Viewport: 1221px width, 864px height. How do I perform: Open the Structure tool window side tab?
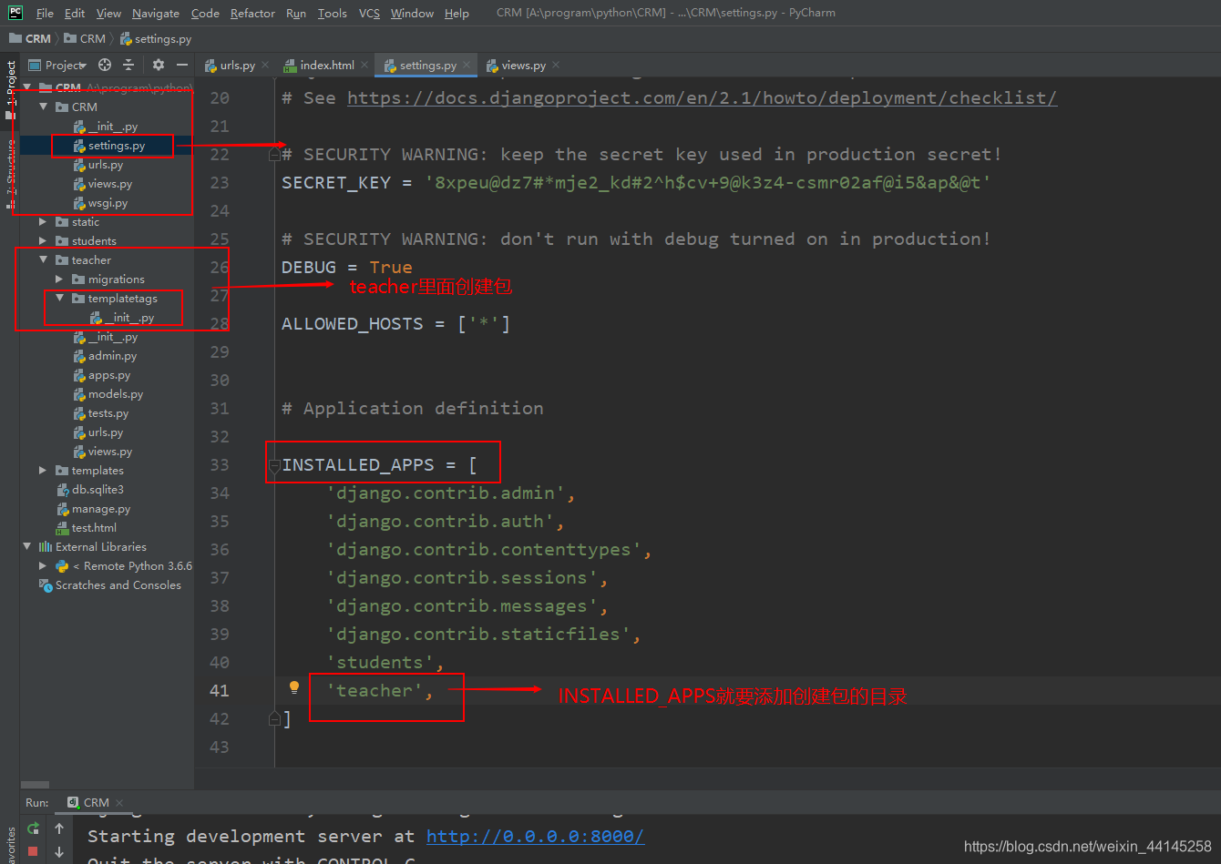click(x=10, y=175)
